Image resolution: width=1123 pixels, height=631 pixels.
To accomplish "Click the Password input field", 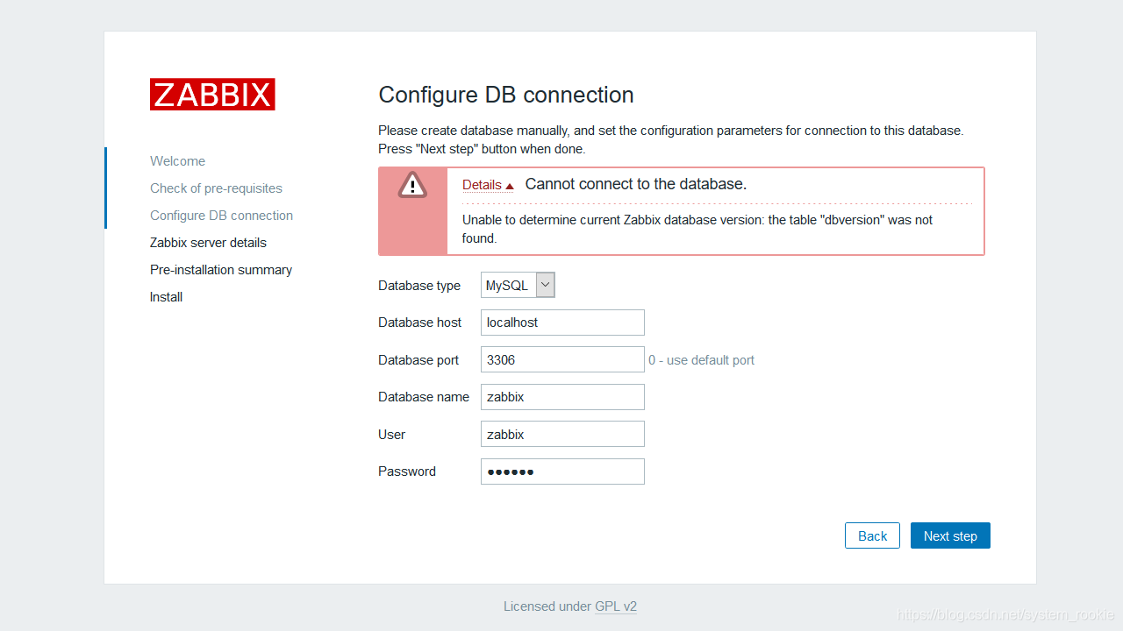I will pyautogui.click(x=562, y=471).
